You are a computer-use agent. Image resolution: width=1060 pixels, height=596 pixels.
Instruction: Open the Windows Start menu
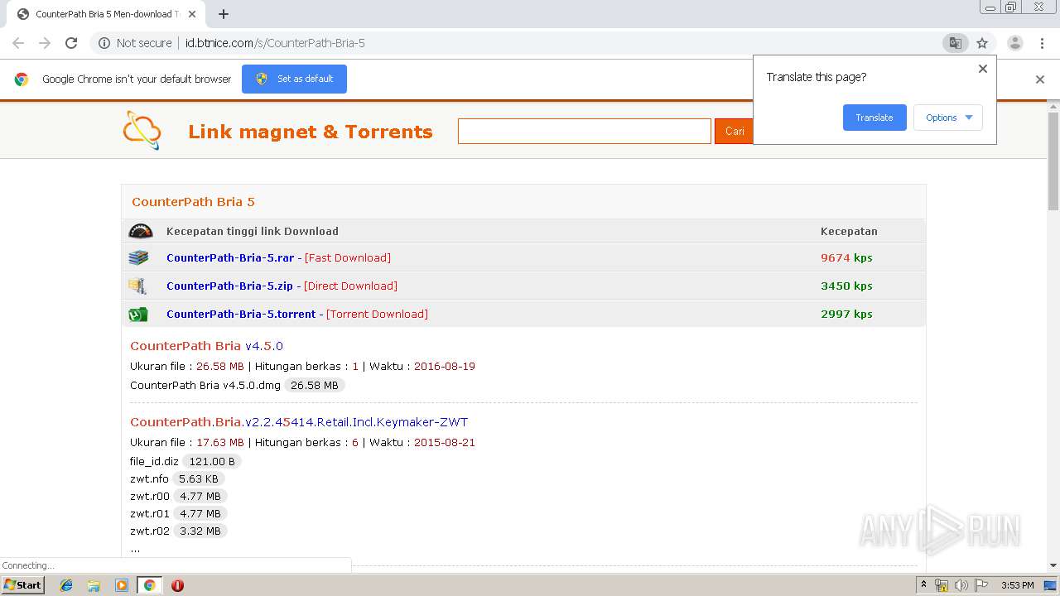(x=23, y=585)
